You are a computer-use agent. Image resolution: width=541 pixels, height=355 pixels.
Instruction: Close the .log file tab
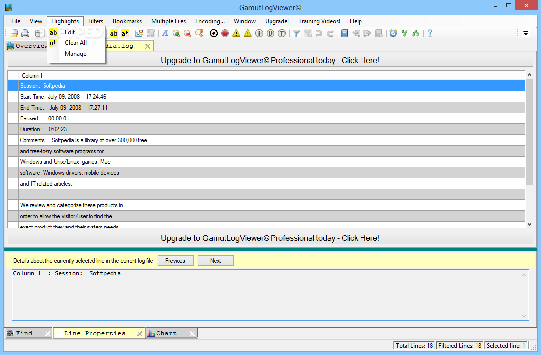(x=148, y=46)
